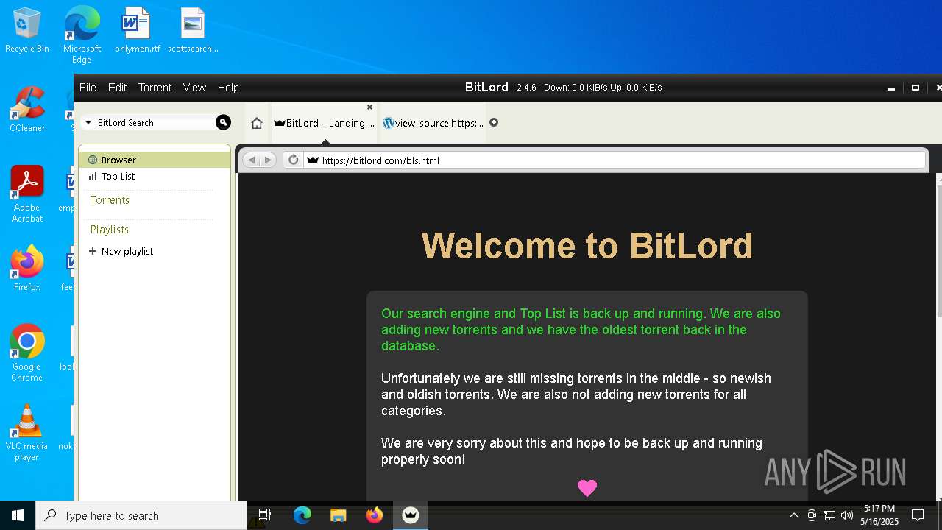
Task: Close the BitLord Landing tab
Action: 369,107
